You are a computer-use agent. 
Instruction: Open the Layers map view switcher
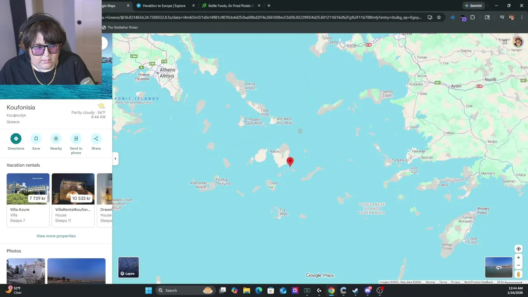[128, 267]
